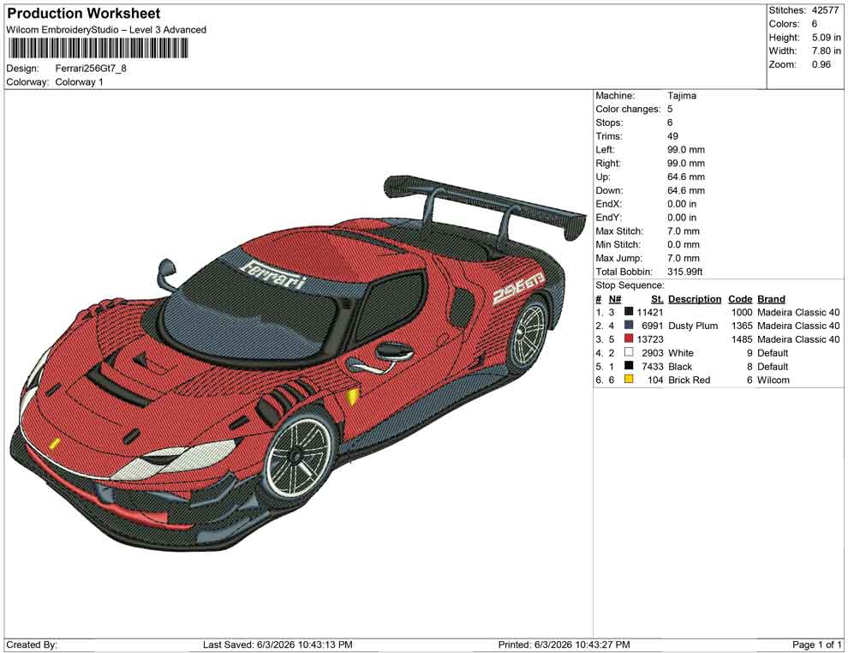This screenshot has width=848, height=653.
Task: Click the Max Stitch value 7.0 mm
Action: [684, 231]
